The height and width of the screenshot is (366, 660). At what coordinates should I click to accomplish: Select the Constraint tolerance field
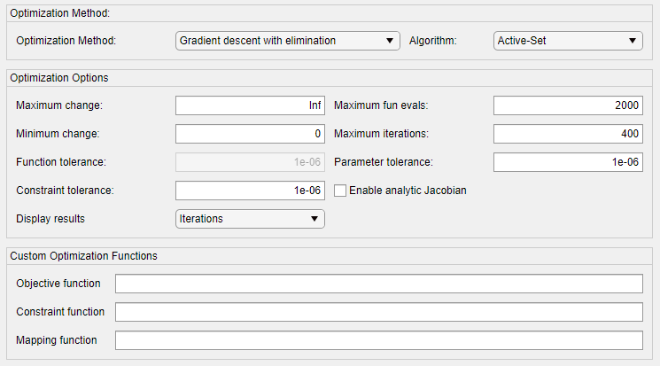[x=250, y=191]
